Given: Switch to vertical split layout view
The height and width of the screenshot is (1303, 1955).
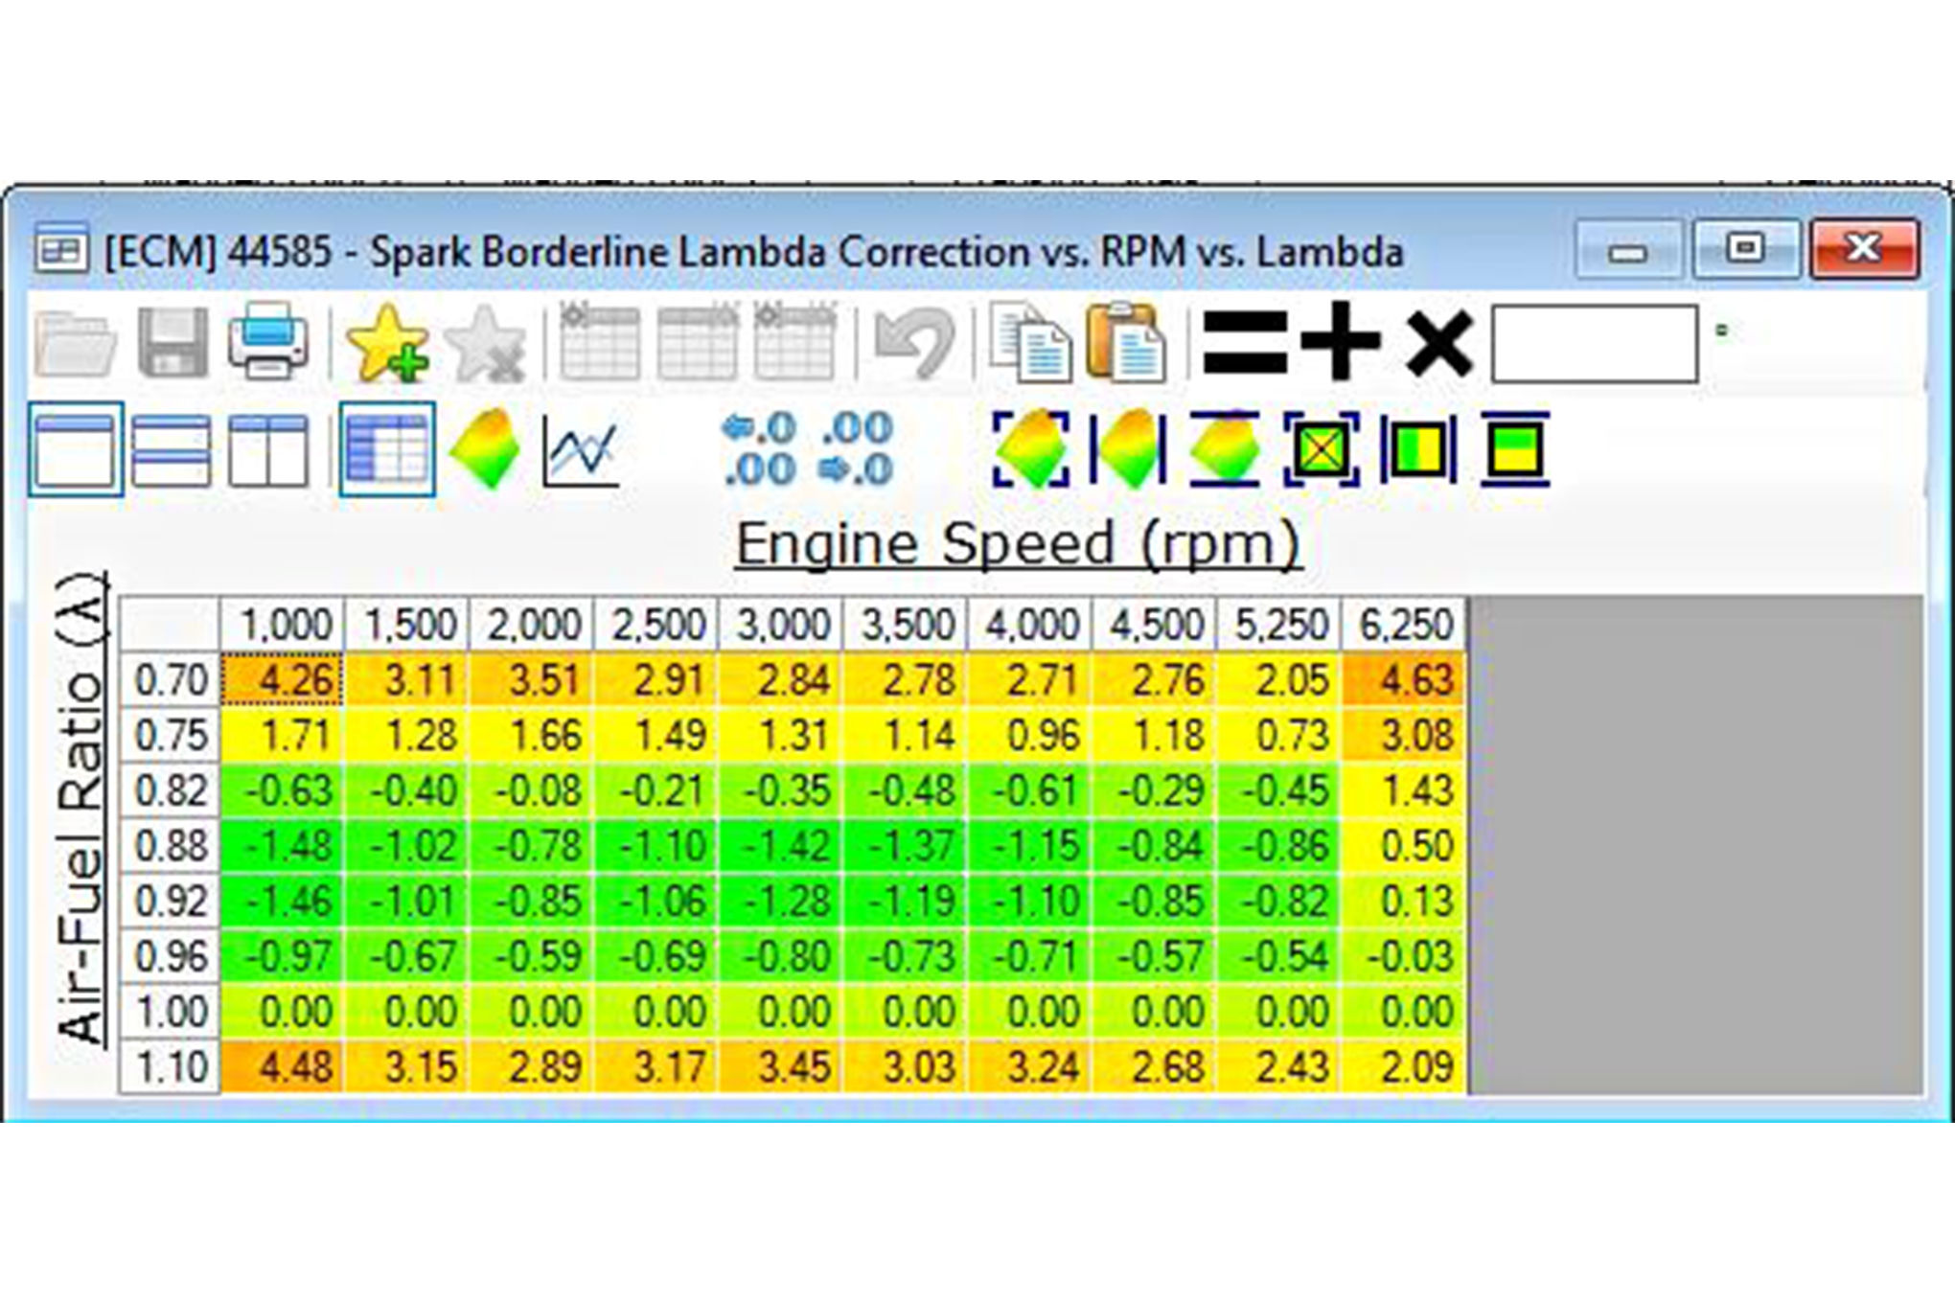Looking at the screenshot, I should [268, 450].
